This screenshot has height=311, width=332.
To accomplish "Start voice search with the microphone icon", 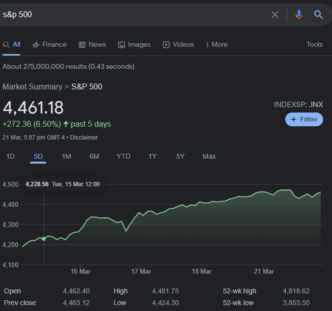I will coord(299,15).
